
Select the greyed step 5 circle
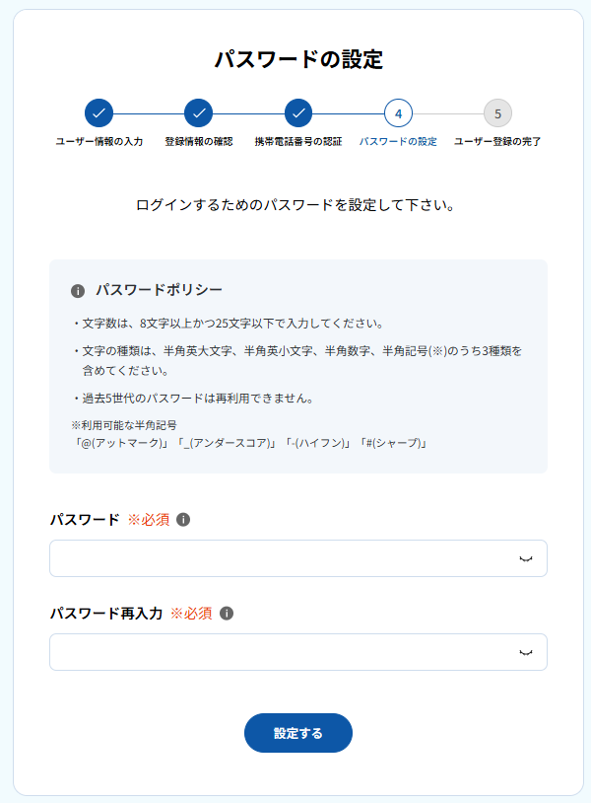[x=498, y=113]
